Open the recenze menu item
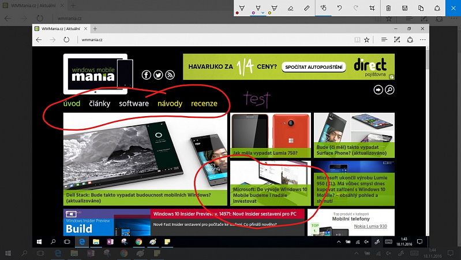The height and width of the screenshot is (260, 461). [x=204, y=103]
